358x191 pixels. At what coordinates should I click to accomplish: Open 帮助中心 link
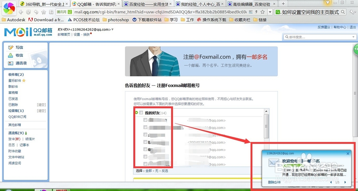pos(340,27)
